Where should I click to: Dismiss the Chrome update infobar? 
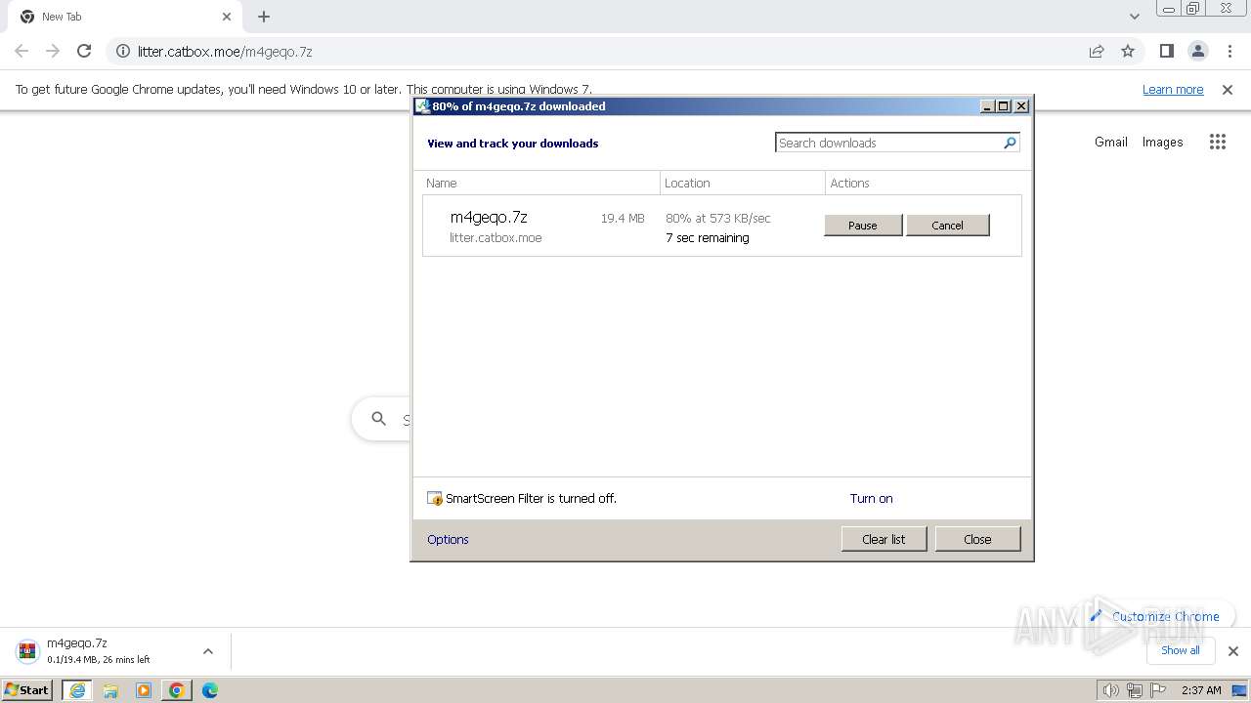coord(1228,89)
